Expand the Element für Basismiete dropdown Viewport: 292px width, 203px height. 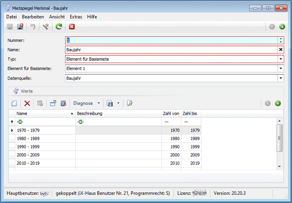(281, 69)
